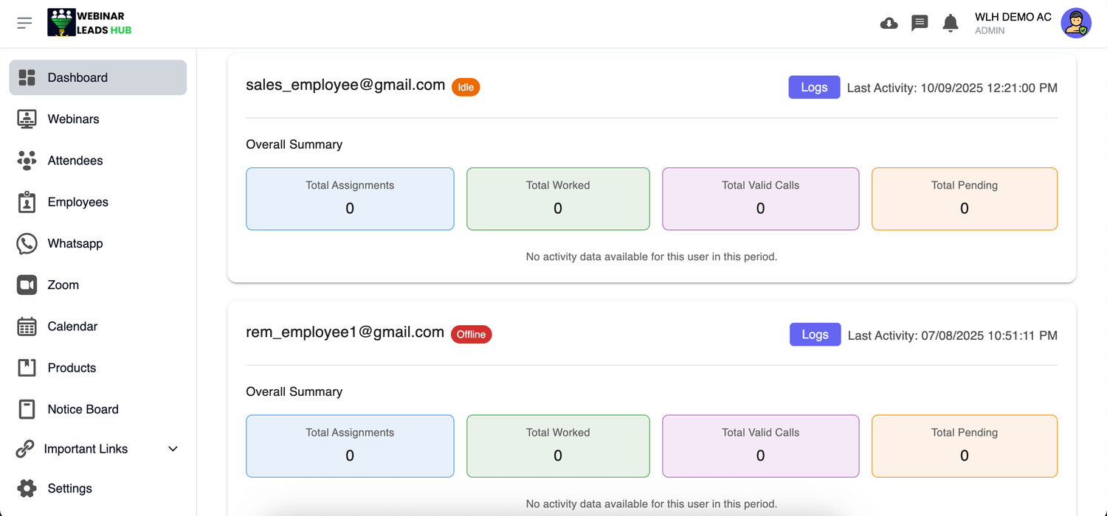Screen dimensions: 1107x516
Task: Open the Settings page
Action: click(x=69, y=488)
